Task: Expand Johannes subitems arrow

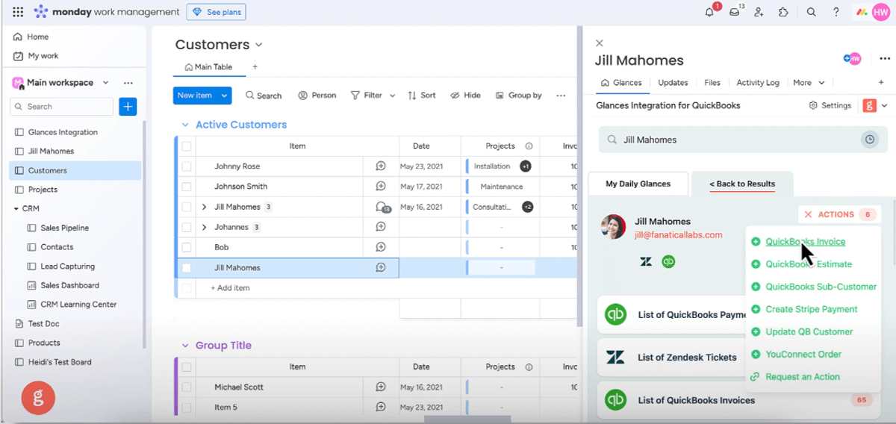Action: click(204, 227)
